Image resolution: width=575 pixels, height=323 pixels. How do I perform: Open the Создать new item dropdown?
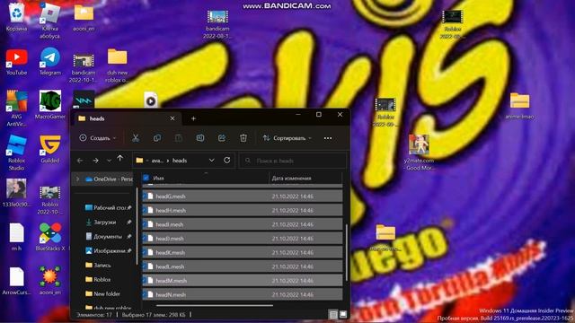pyautogui.click(x=98, y=138)
